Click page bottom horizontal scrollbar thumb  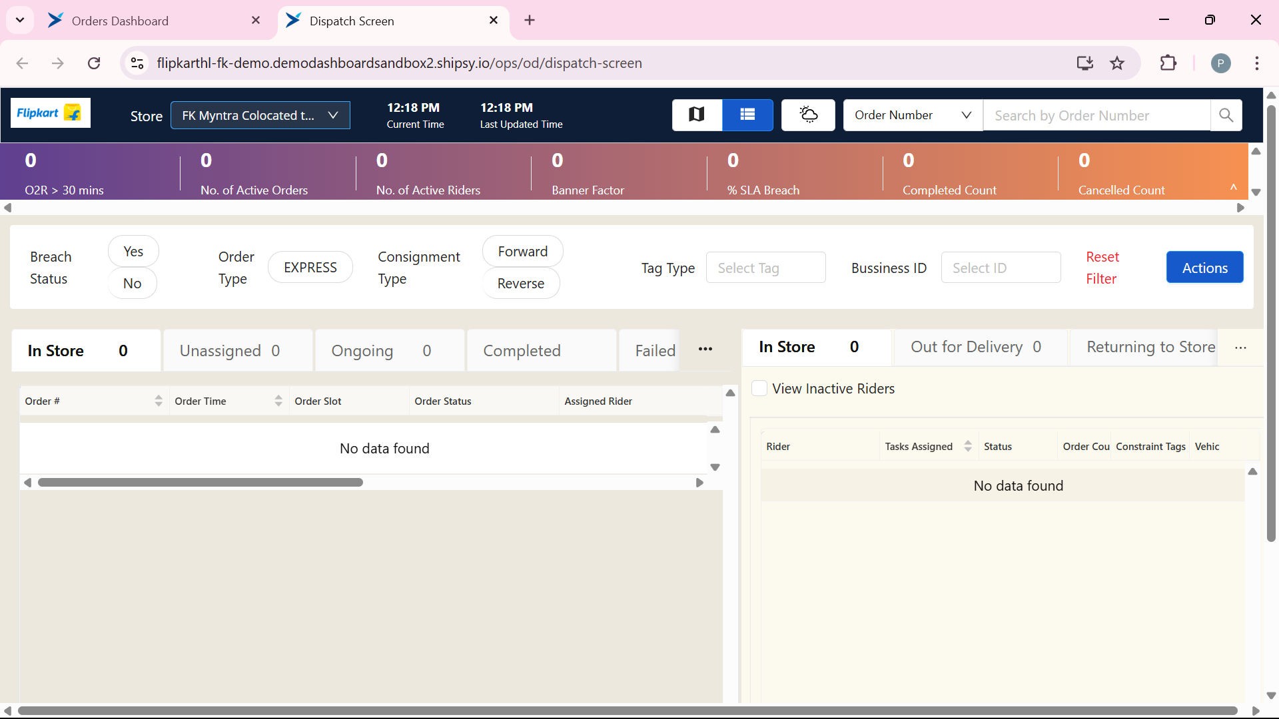(628, 711)
